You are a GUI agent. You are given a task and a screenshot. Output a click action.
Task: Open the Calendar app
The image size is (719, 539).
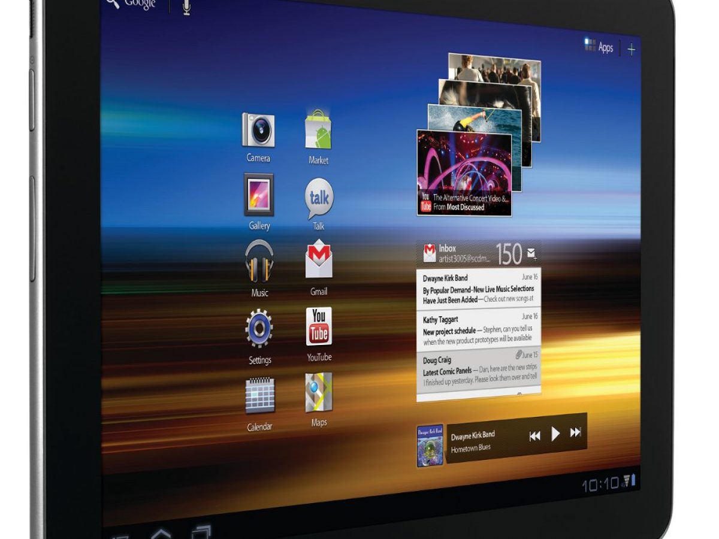pos(260,395)
